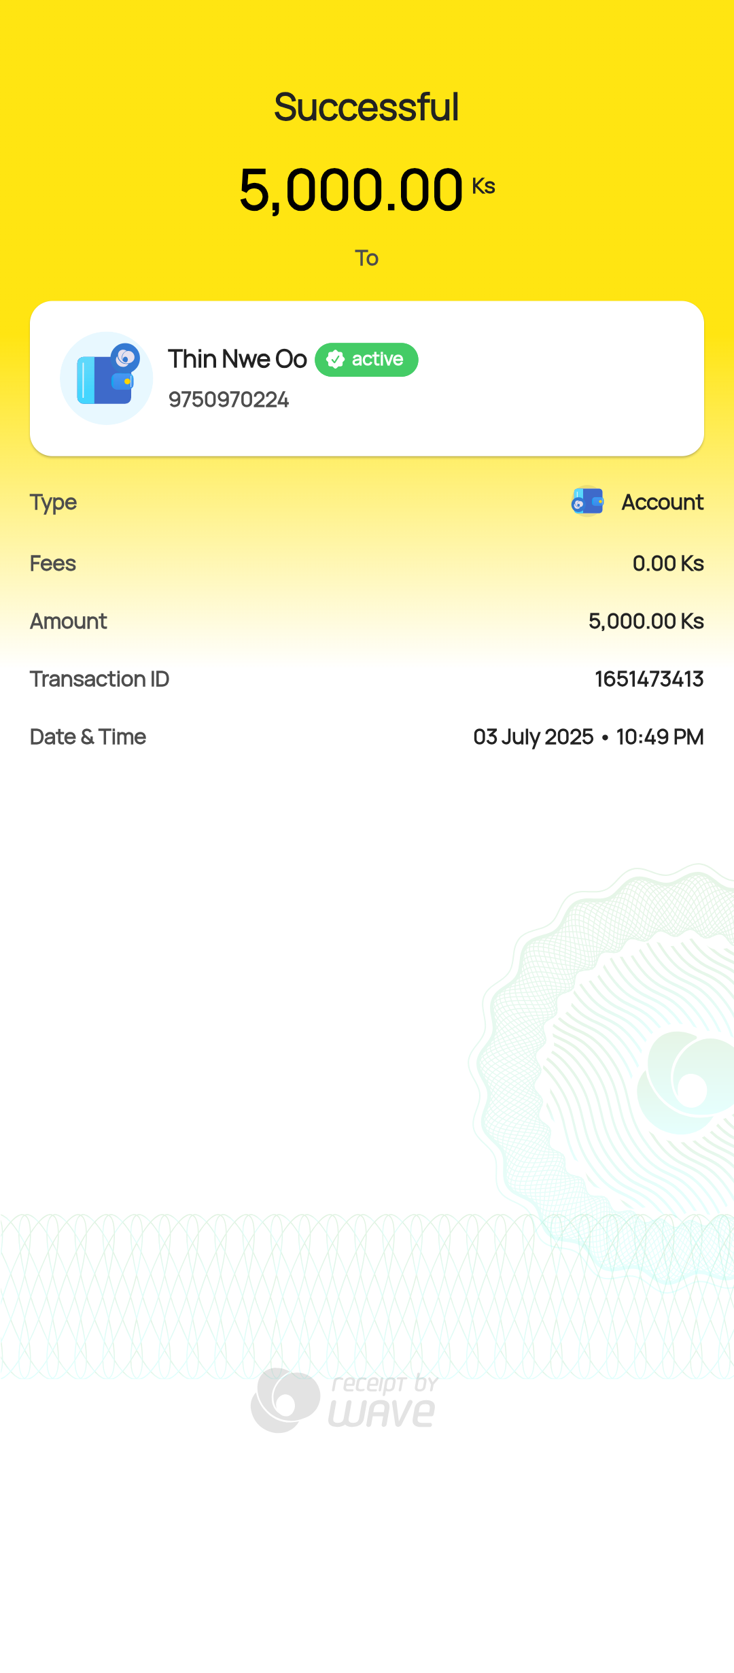Tap the Transaction ID label

coord(99,679)
